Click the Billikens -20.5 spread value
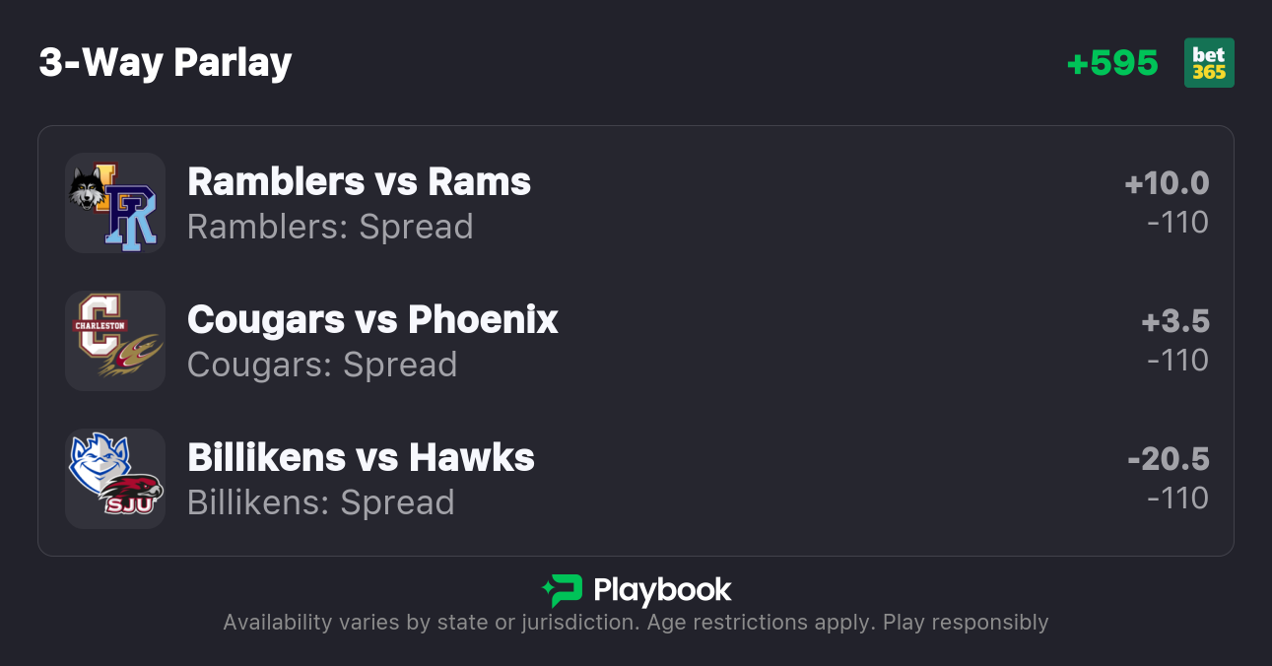 point(1168,459)
